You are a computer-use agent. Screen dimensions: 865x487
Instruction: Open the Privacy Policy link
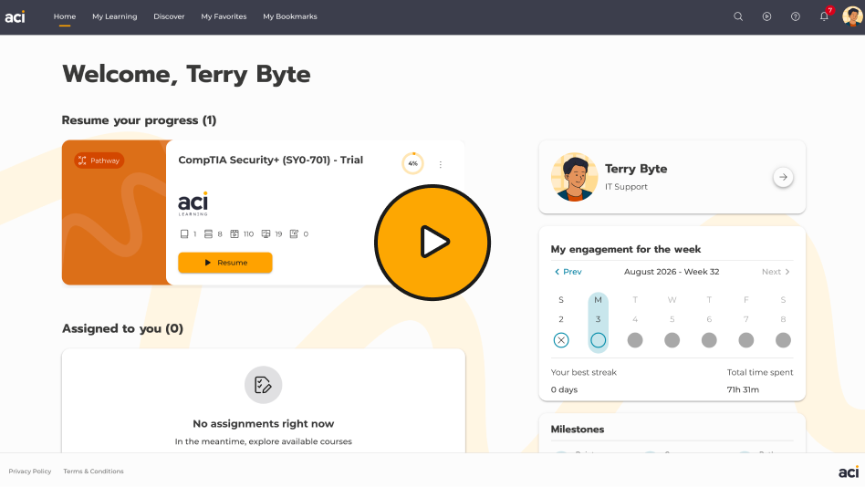(30, 471)
